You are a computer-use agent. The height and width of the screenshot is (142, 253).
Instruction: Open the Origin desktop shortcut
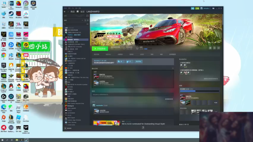[x=3, y=118]
